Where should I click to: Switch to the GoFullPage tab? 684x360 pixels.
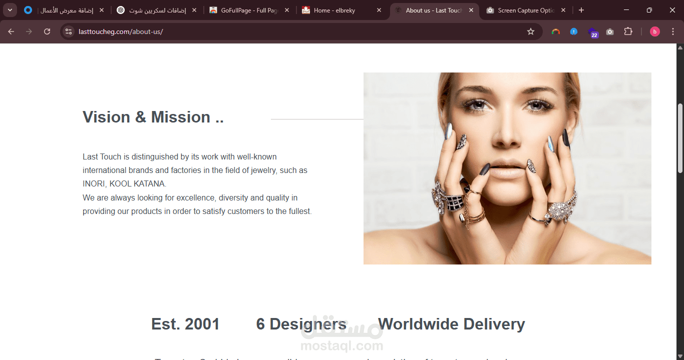coord(249,10)
